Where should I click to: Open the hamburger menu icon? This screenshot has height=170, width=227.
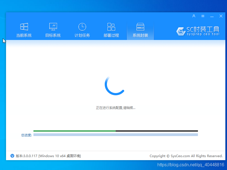click(x=203, y=16)
